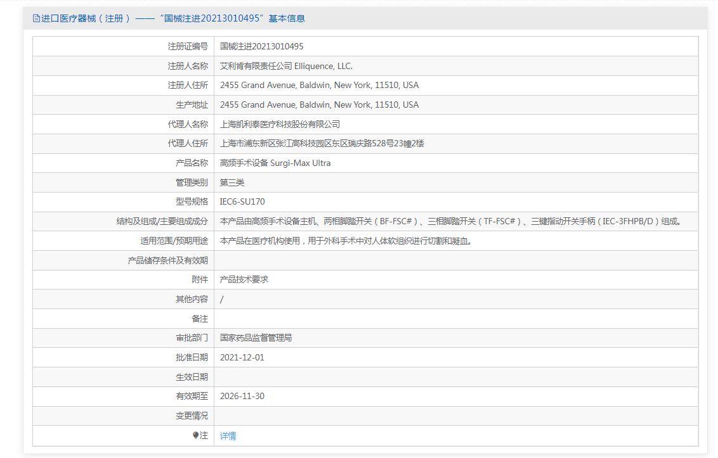This screenshot has width=718, height=458.
Task: Select registration number value 国械注进20213010495
Action: pyautogui.click(x=261, y=46)
